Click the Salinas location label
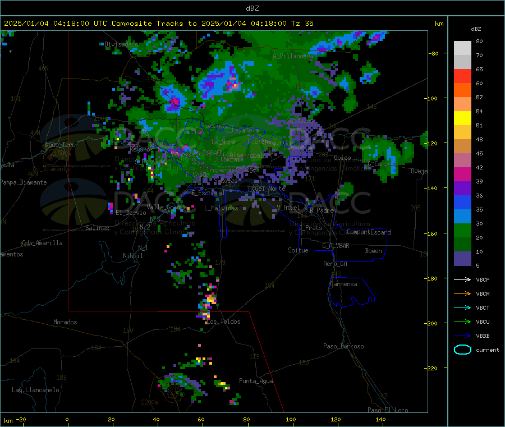505x427 pixels. coord(97,228)
